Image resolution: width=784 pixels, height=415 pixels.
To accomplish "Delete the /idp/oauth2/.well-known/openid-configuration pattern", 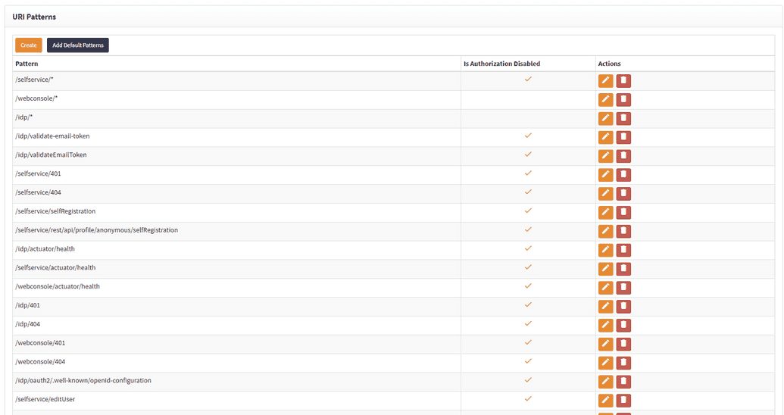I will point(623,382).
